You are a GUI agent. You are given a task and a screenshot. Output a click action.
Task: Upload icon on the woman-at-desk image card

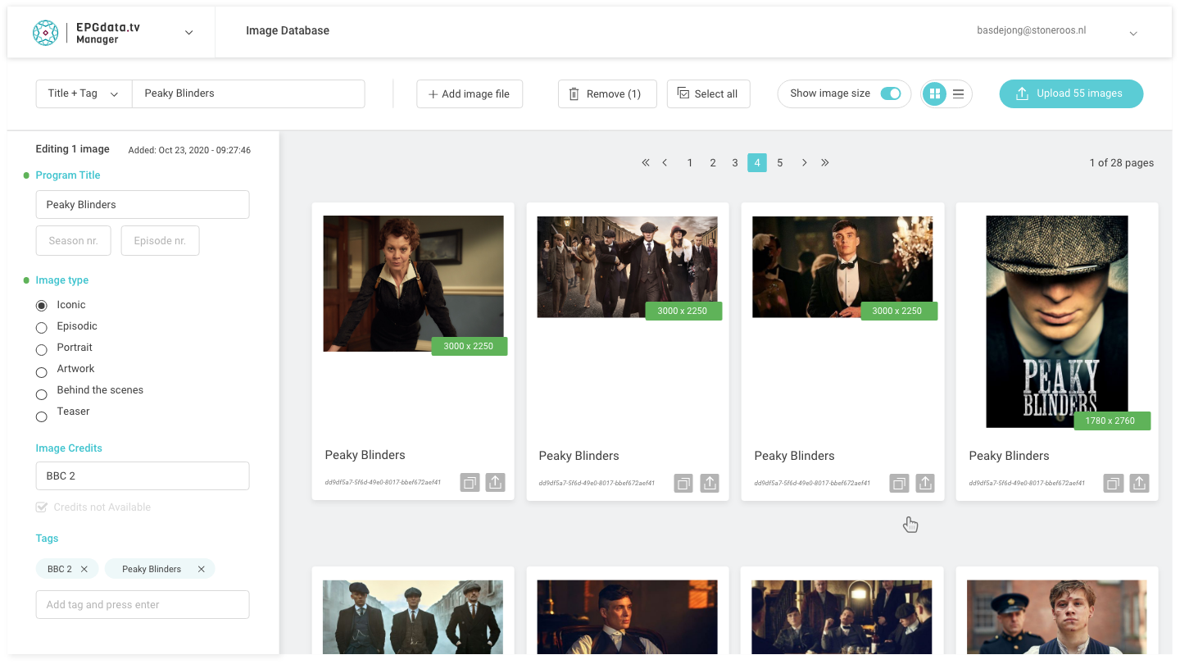click(495, 483)
